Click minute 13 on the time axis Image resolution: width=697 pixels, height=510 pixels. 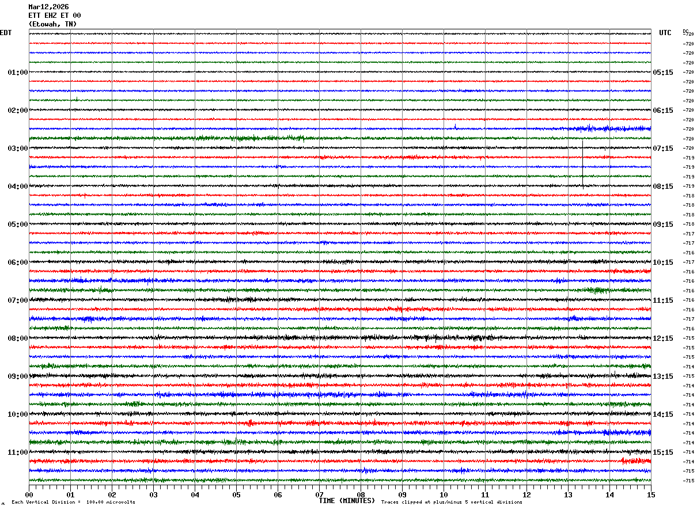[x=568, y=494]
